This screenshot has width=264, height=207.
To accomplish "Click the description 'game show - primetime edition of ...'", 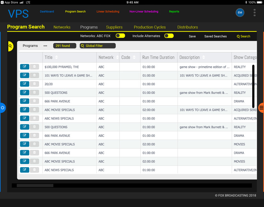I will pos(205,67).
